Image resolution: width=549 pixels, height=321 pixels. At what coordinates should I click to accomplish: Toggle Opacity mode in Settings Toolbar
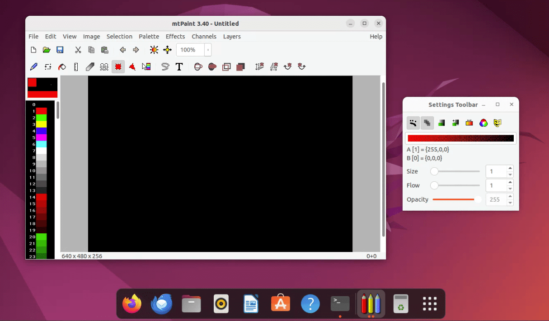(427, 123)
